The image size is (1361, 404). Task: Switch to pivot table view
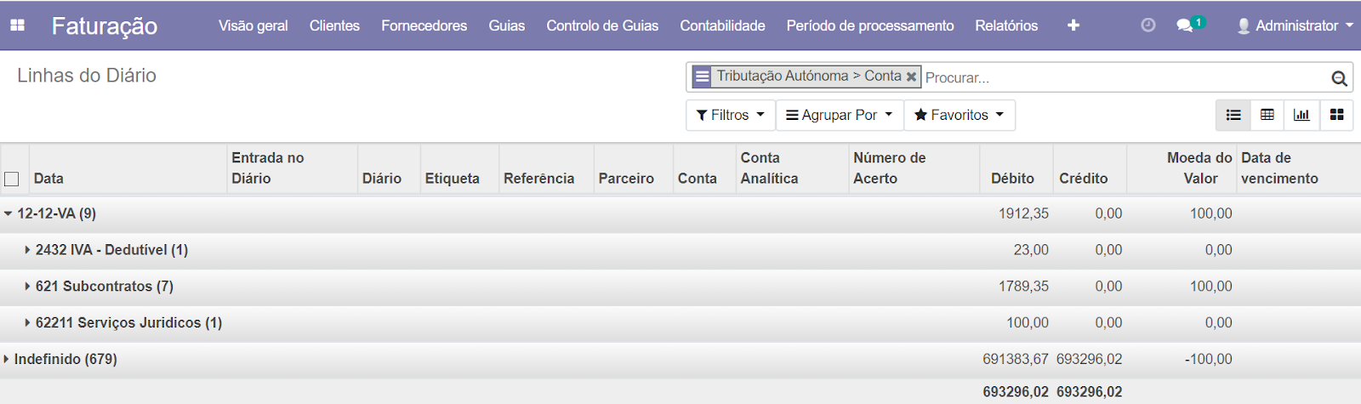coord(1267,115)
